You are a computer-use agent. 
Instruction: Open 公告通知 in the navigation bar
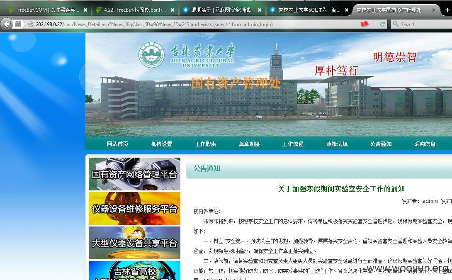(381, 144)
